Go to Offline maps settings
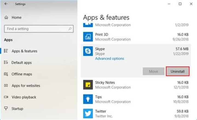 [x=22, y=74]
